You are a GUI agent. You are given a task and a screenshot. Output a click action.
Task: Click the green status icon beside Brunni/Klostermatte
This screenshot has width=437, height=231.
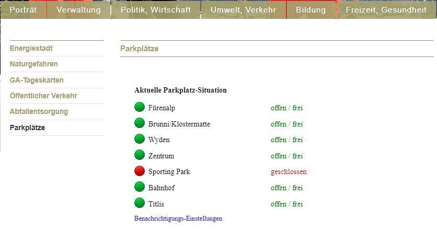pos(140,123)
